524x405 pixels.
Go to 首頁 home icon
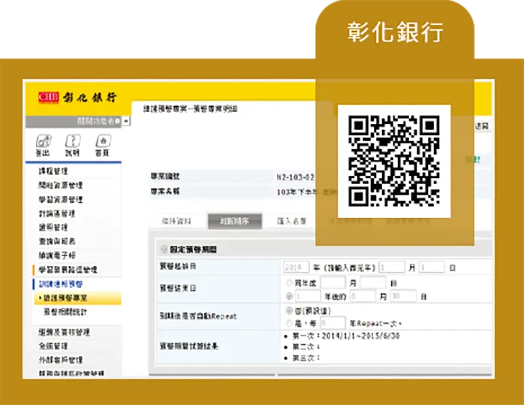(x=102, y=141)
